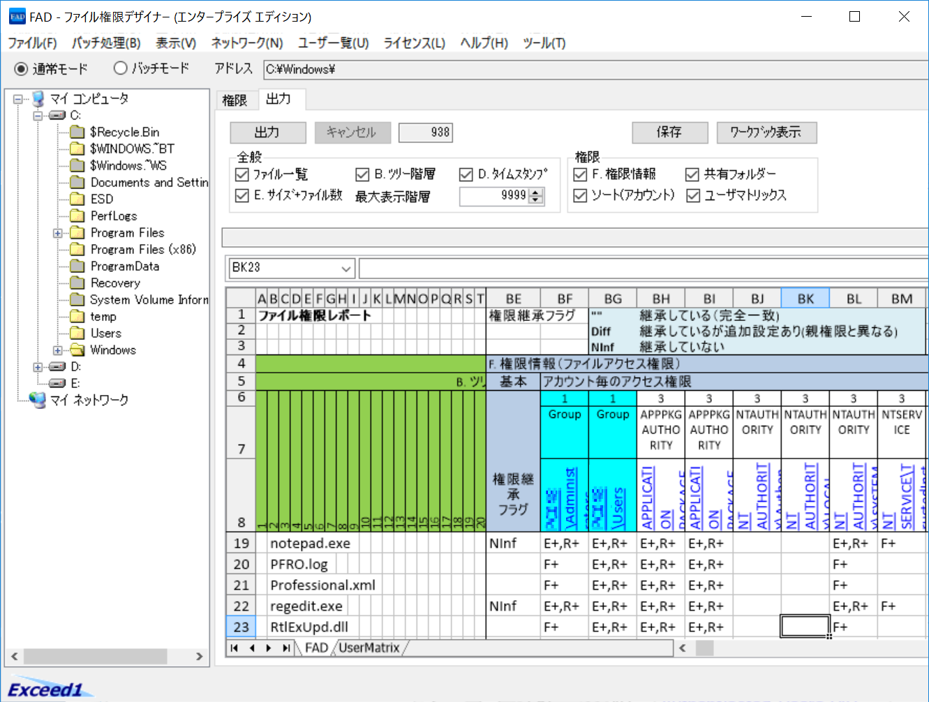Switch to the 権限 tab
The height and width of the screenshot is (702, 929).
click(x=235, y=100)
